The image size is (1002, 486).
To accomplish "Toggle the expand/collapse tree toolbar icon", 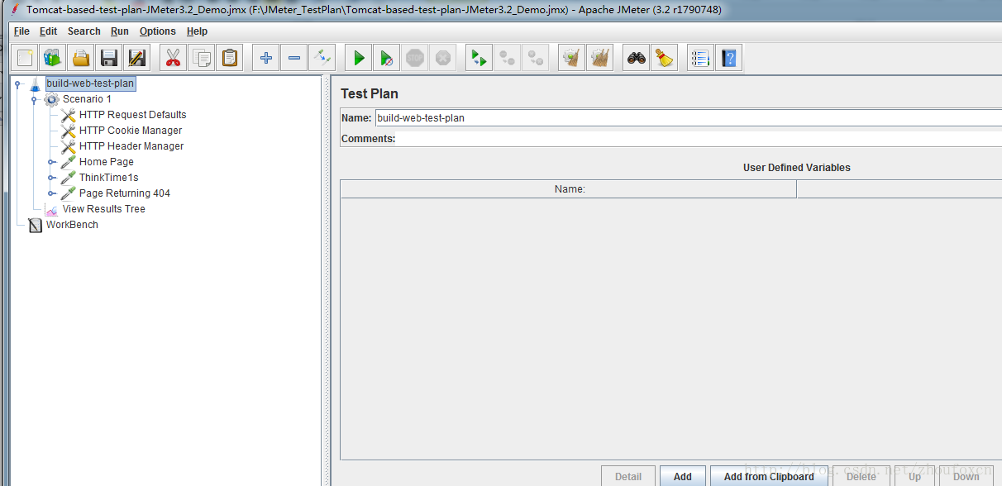I will pos(322,58).
